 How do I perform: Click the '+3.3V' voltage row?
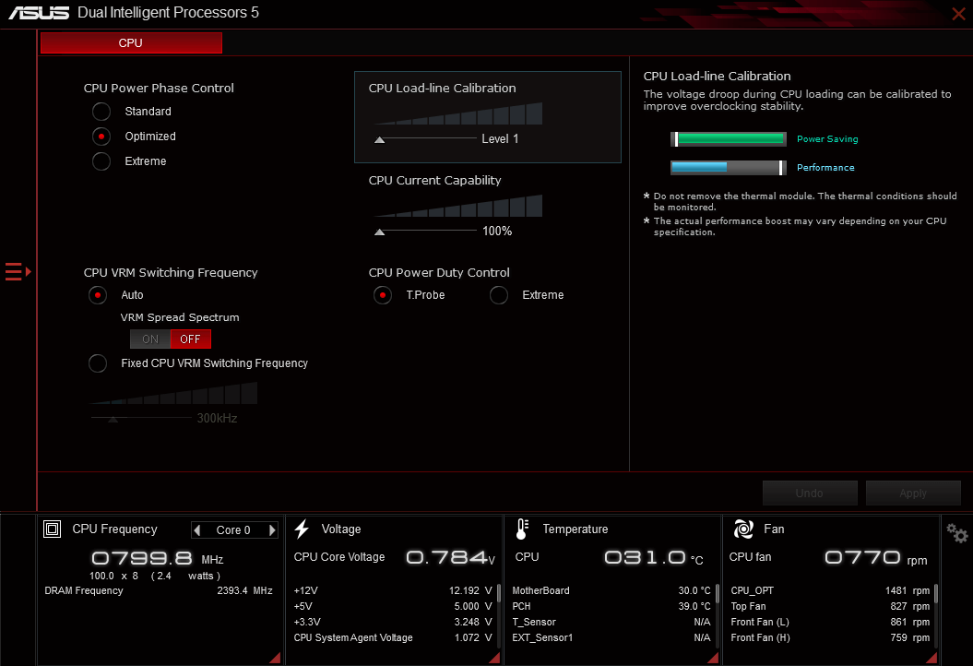point(393,622)
